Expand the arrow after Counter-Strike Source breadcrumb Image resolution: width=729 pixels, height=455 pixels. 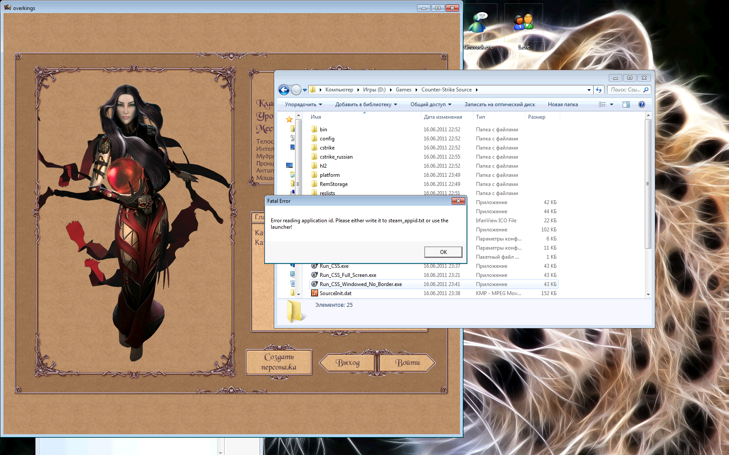[x=476, y=90]
